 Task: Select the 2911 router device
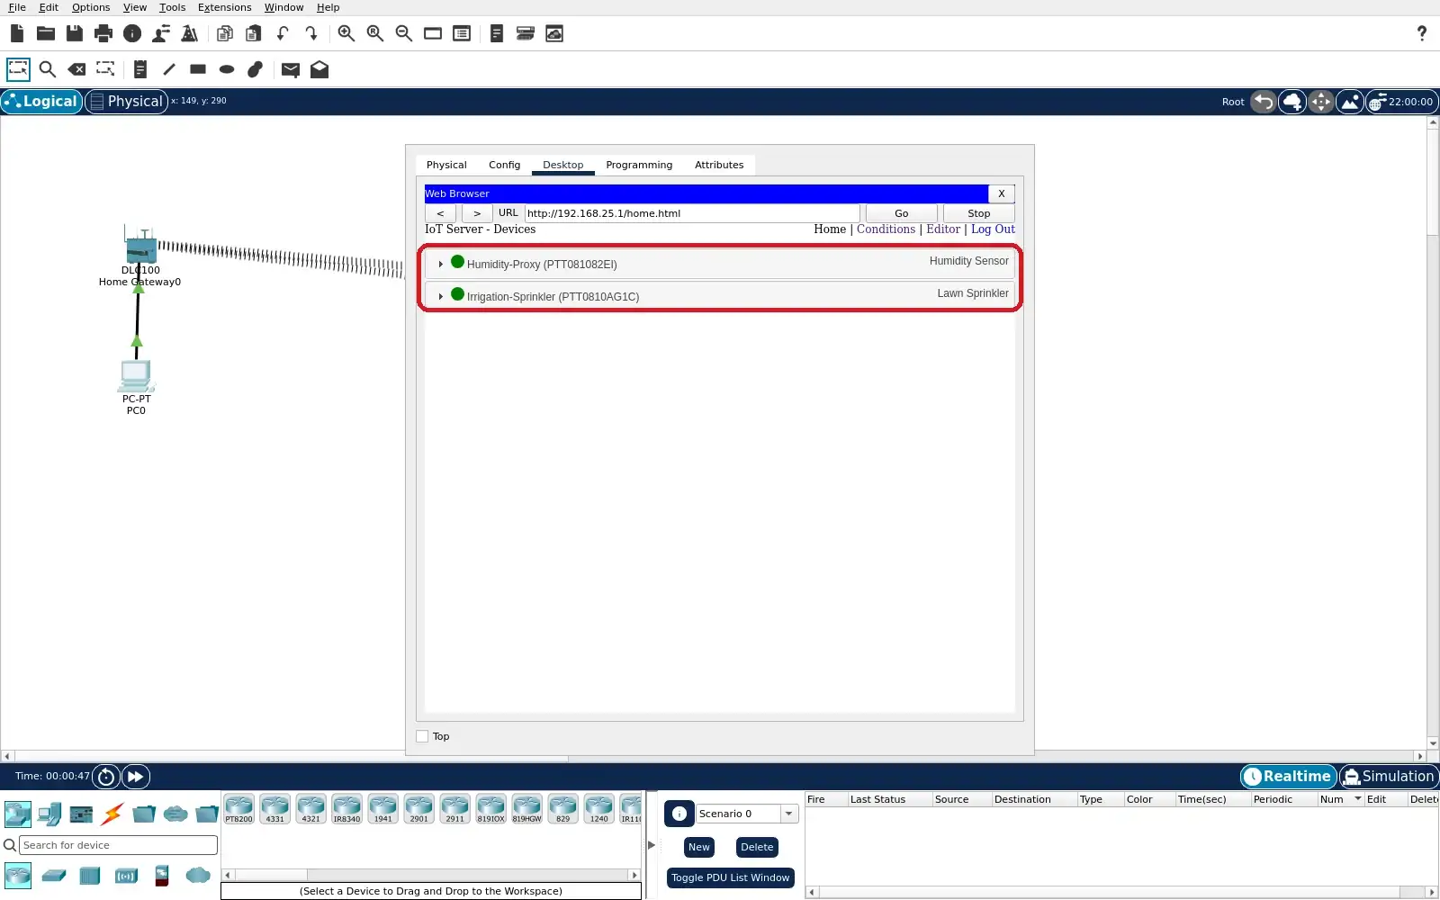pos(454,809)
